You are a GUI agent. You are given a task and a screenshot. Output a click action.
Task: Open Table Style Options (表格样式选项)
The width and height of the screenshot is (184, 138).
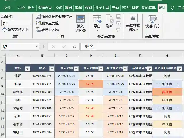coord(133,23)
